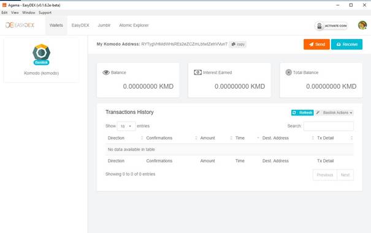Open the Window menu

point(29,13)
